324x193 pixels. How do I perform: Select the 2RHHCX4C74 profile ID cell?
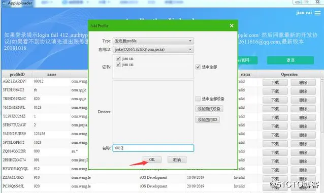(x=14, y=160)
